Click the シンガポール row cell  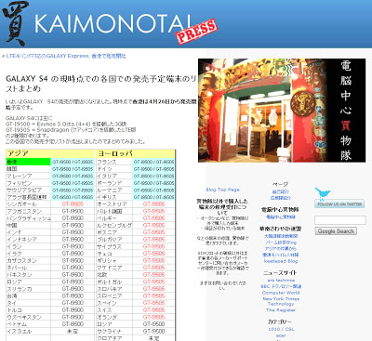click(28, 204)
